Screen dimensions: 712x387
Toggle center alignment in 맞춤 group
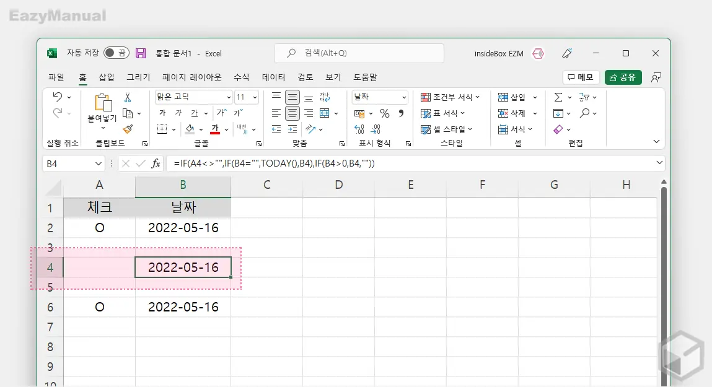pyautogui.click(x=291, y=111)
